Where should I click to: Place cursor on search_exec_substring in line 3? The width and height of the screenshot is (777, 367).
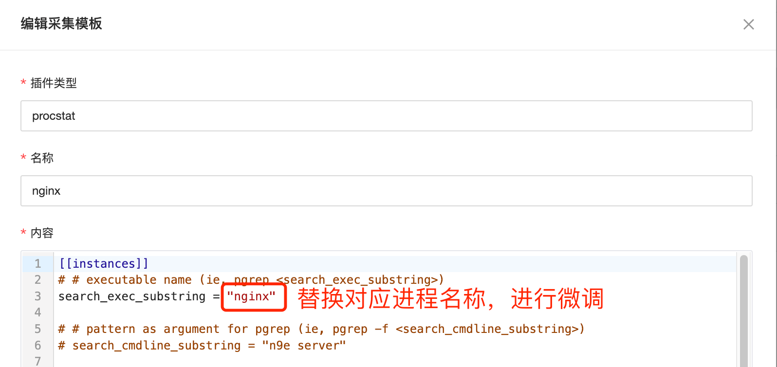[x=132, y=296]
